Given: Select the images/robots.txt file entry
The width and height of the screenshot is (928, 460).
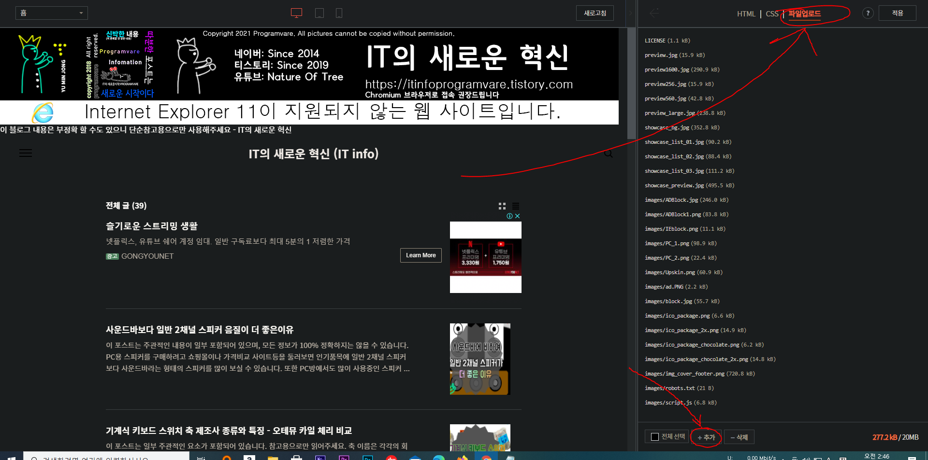Looking at the screenshot, I should (679, 388).
